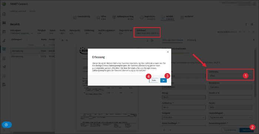Click the Zahlbetrag input field
Screen dimensions: 259x134
[184, 107]
